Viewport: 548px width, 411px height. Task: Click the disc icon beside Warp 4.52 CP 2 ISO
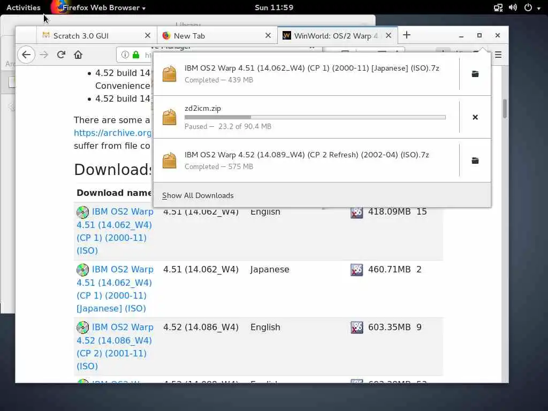pyautogui.click(x=83, y=328)
